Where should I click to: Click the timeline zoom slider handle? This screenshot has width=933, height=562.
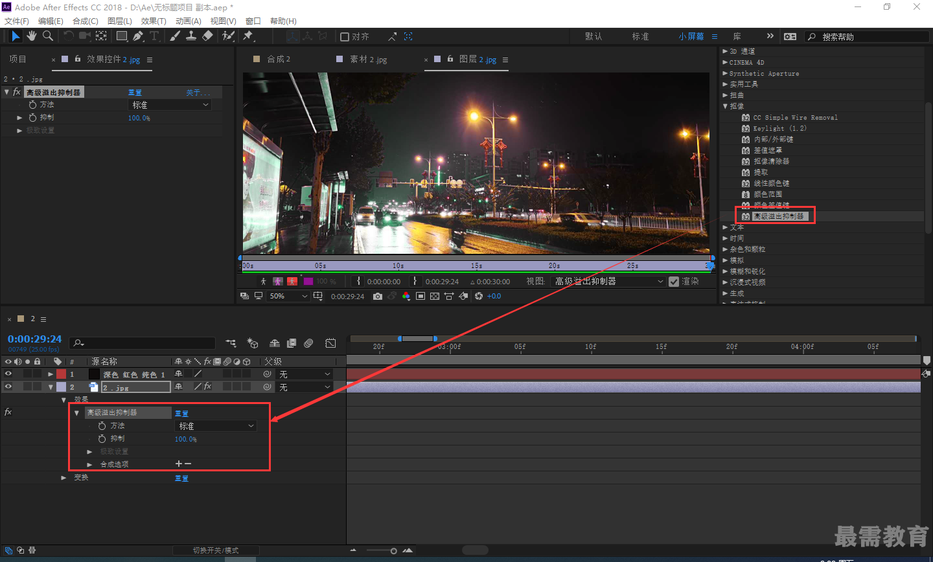[x=393, y=551]
